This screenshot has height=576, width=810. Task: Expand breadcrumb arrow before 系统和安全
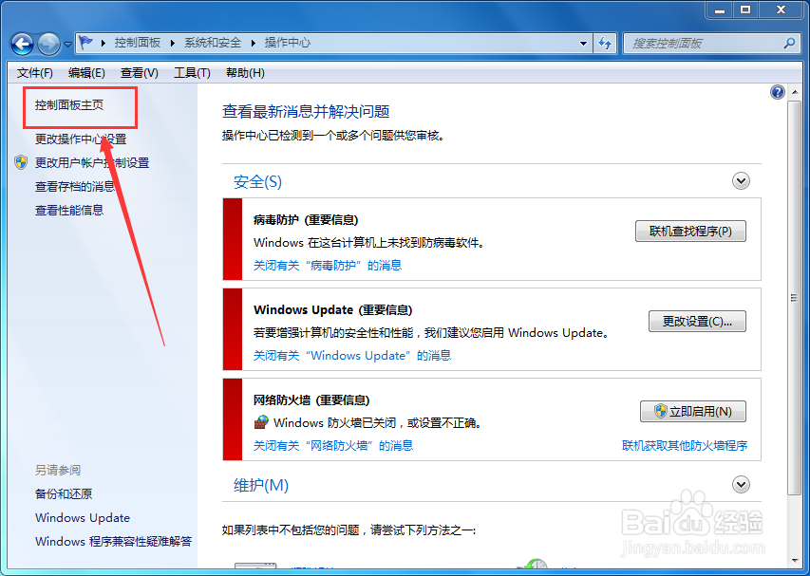173,43
